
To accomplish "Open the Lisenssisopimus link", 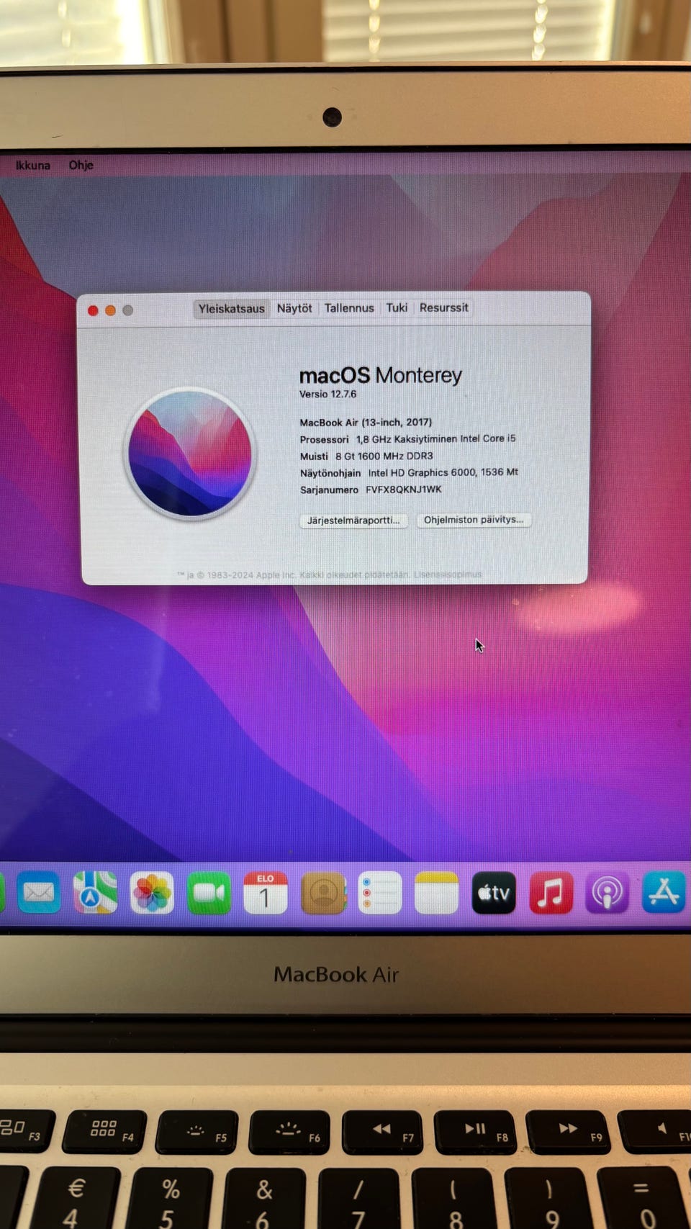I will [x=448, y=575].
